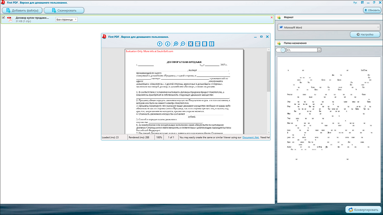Tick the checkbox for Договор купли-продажи file

[4, 18]
